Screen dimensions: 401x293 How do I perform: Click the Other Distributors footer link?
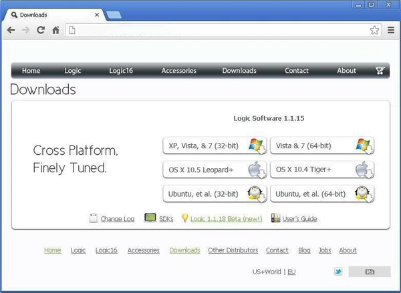(233, 250)
